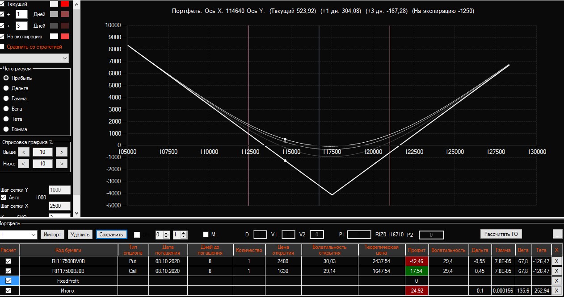Image resolution: width=564 pixels, height=297 pixels.
Task: Uncheck the Put option Расчет checkbox
Action: pyautogui.click(x=8, y=261)
